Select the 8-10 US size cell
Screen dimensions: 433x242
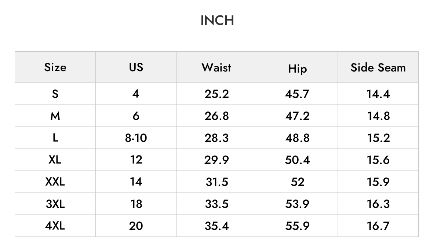click(x=136, y=138)
